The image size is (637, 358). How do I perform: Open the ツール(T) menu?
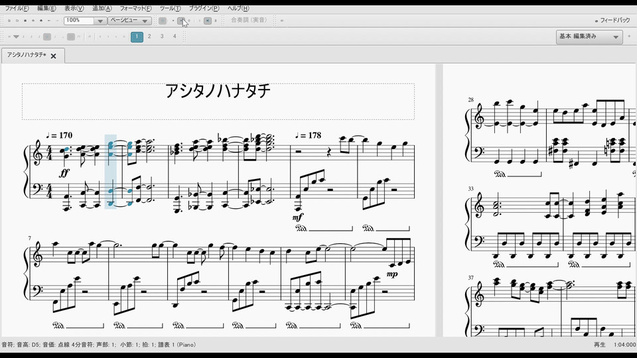[171, 9]
